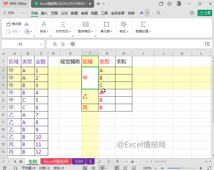This screenshot has width=214, height=170.
Task: Click the Cut scissors icon
Action: tap(26, 23)
